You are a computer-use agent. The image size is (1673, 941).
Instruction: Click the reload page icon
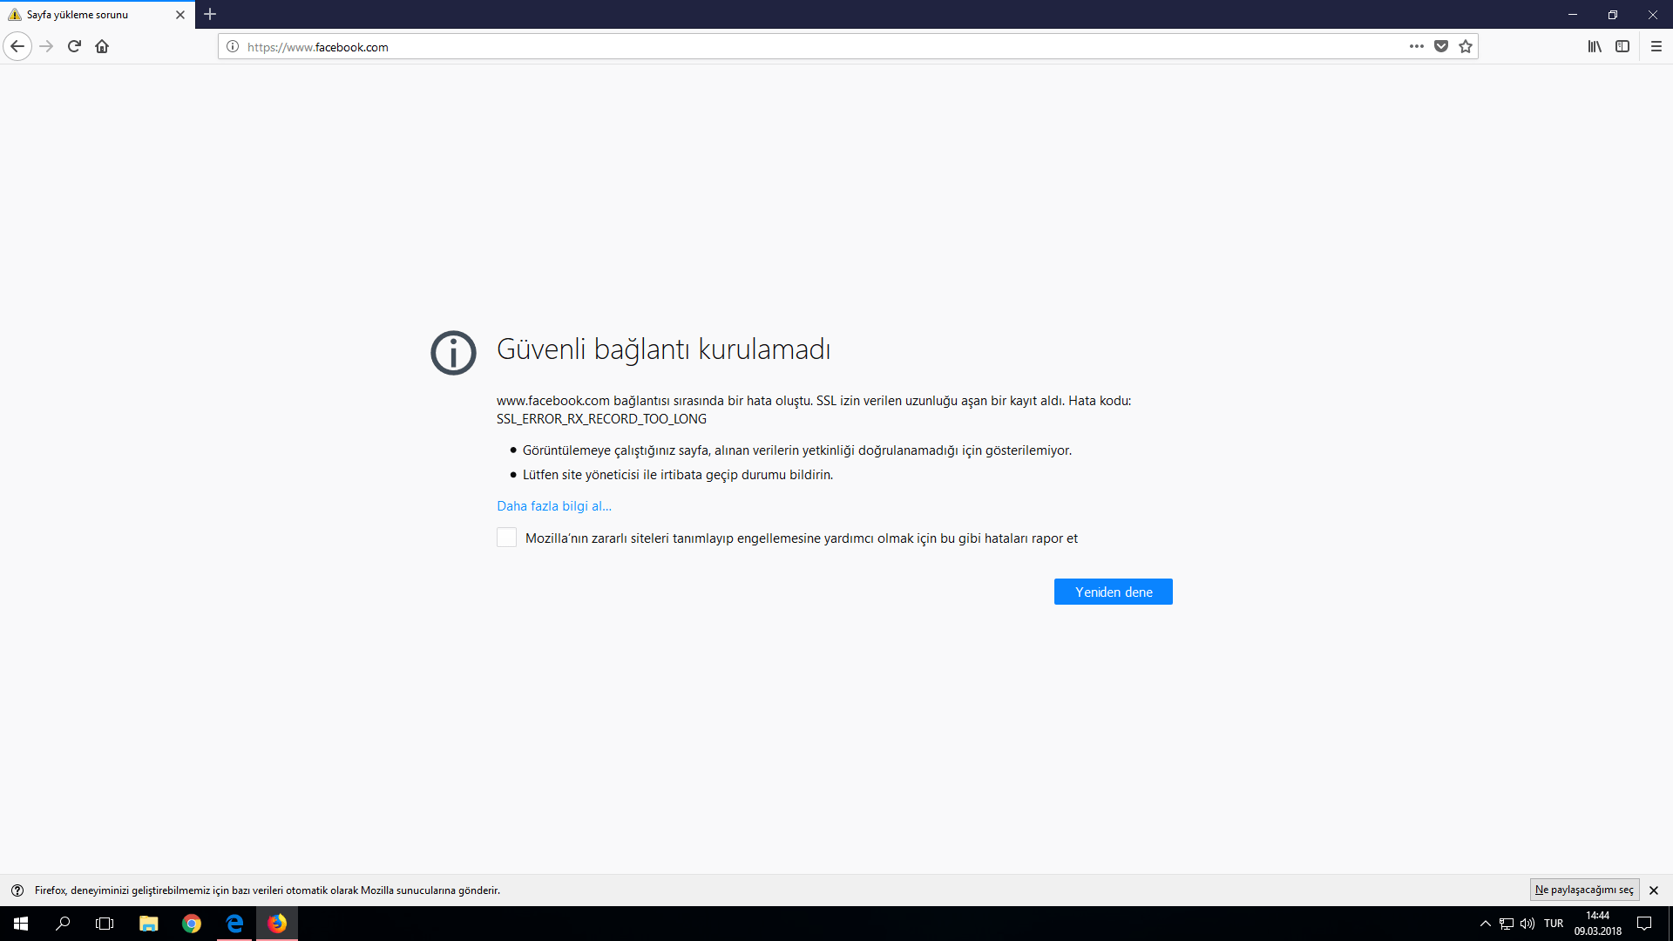74,46
